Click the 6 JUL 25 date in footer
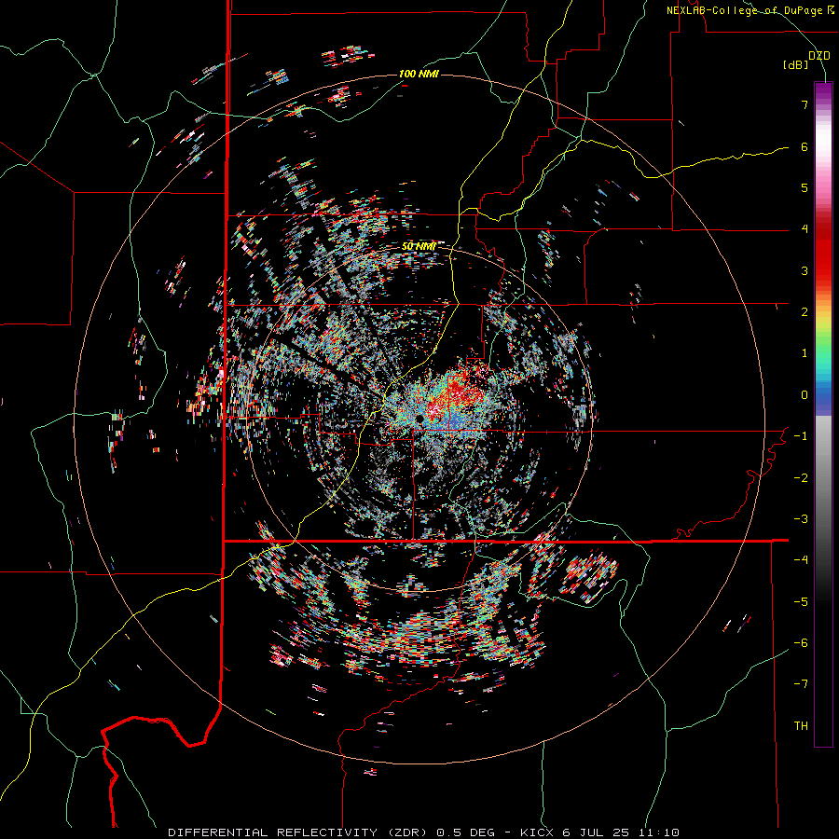Viewport: 839px width, 839px height. (595, 832)
